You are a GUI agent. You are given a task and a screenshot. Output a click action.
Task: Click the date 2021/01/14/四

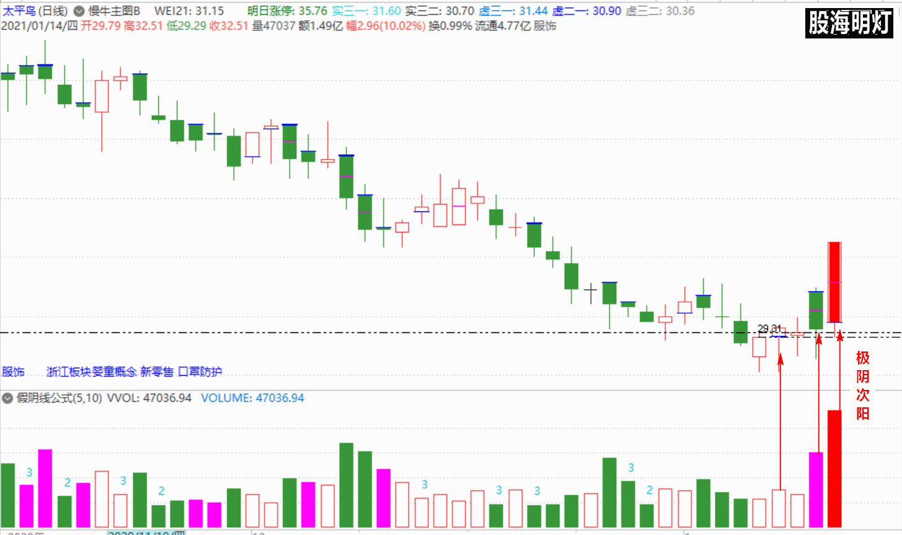[40, 26]
